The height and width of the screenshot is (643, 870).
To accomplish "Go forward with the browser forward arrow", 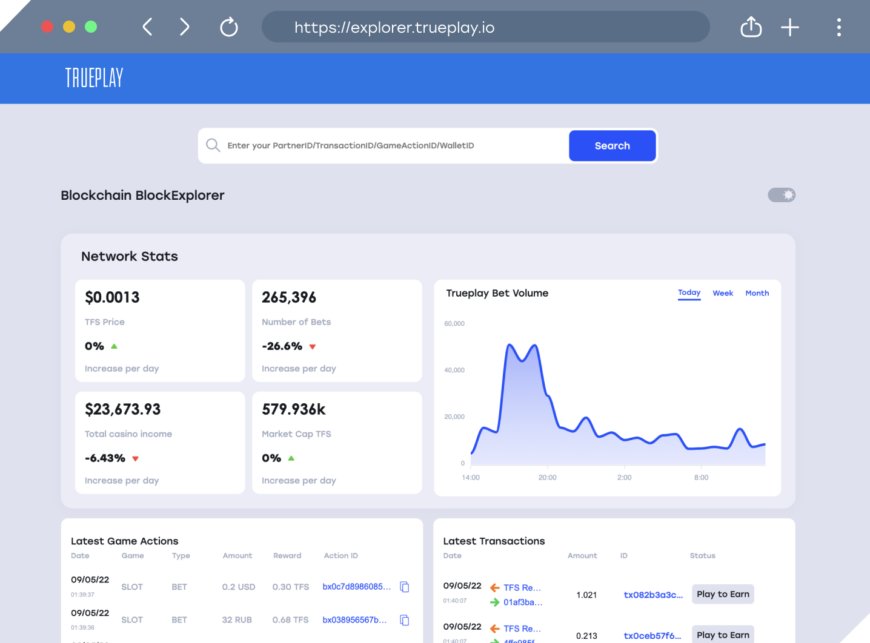I will pyautogui.click(x=185, y=27).
